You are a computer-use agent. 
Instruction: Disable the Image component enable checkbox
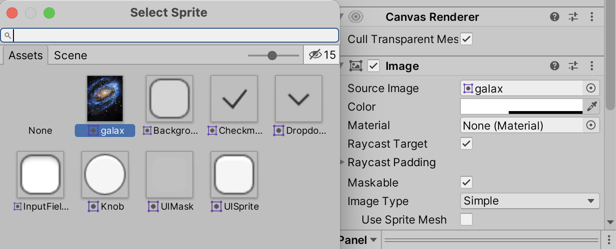374,66
